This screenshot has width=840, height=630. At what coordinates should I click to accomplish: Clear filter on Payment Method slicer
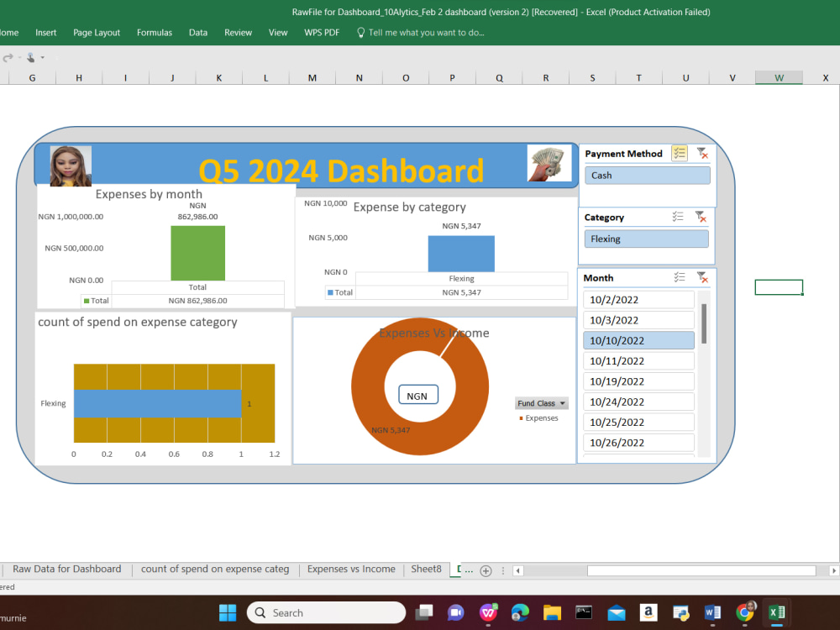(701, 153)
